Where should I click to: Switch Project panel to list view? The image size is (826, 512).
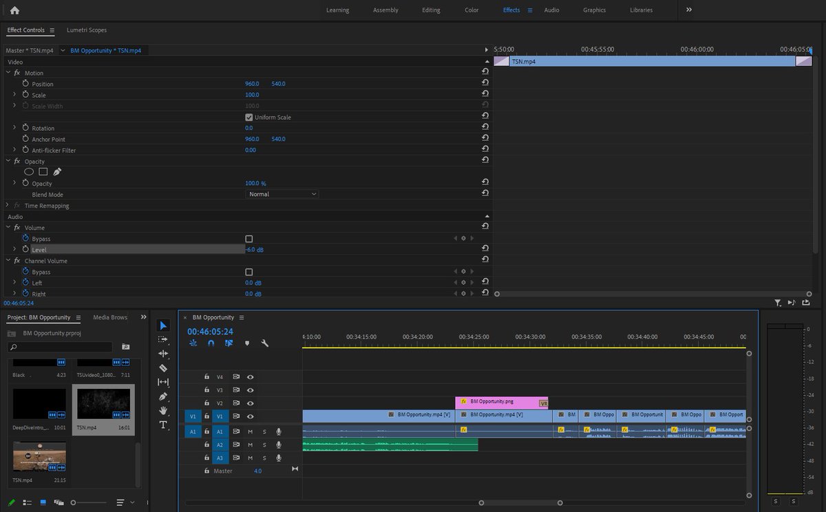(28, 502)
